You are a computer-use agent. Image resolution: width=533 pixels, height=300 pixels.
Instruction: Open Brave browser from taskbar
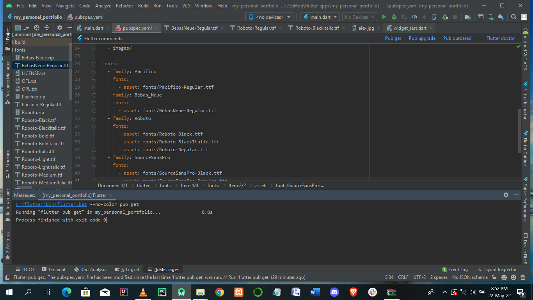pos(353,292)
